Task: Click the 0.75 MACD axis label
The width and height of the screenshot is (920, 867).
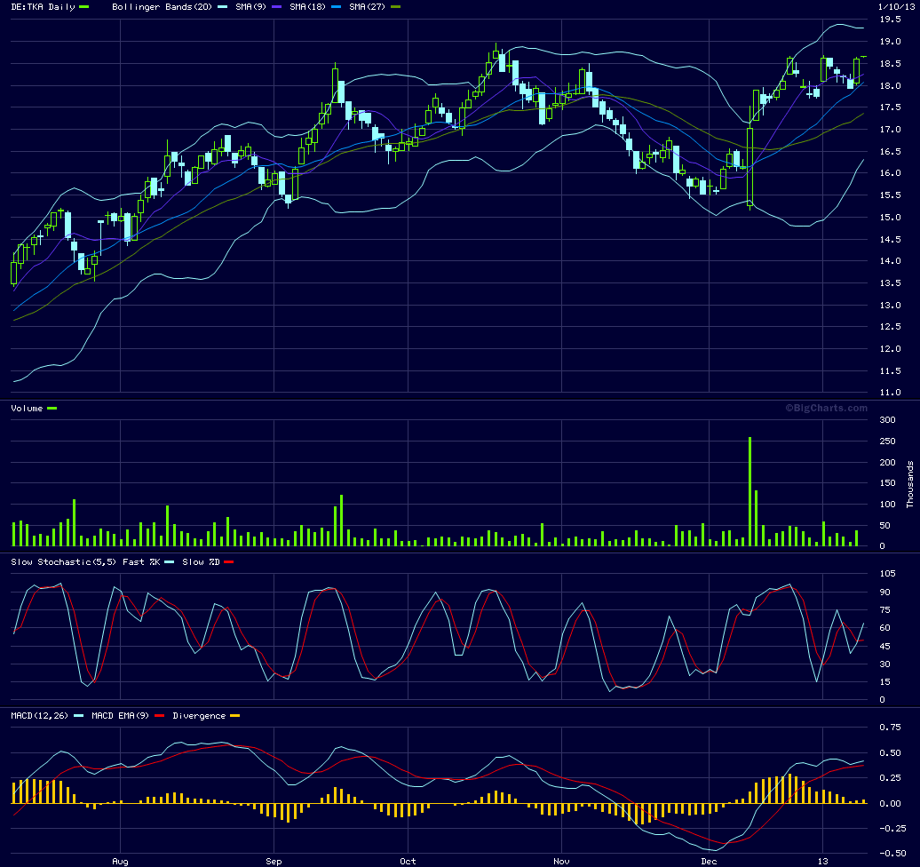Action: click(890, 728)
